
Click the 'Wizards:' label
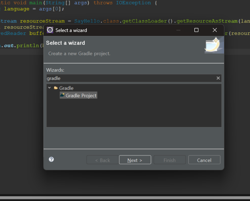click(x=55, y=70)
